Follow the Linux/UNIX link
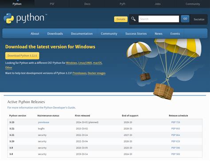The image size is (210, 161). click(x=85, y=63)
